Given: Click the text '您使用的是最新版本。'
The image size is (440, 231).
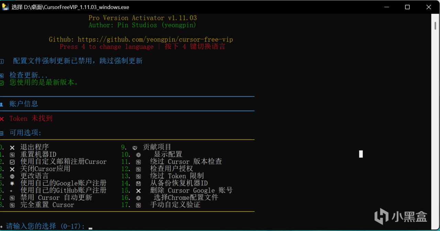Looking at the screenshot, I should point(44,83).
